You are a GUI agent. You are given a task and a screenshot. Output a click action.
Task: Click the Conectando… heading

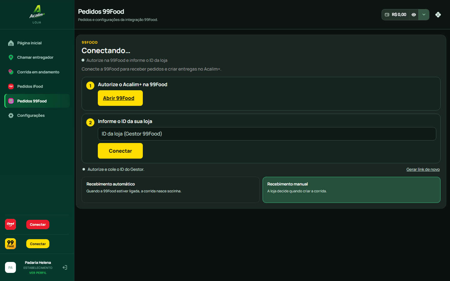pyautogui.click(x=106, y=51)
